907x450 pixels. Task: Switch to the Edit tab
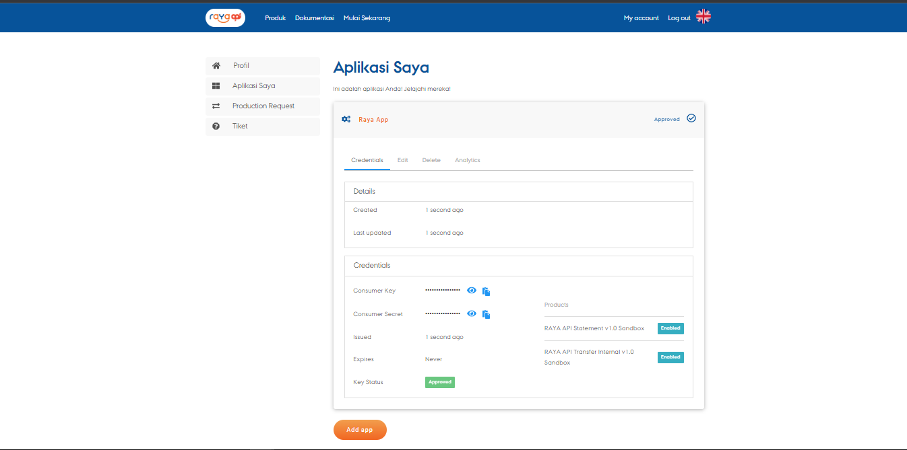click(x=402, y=160)
